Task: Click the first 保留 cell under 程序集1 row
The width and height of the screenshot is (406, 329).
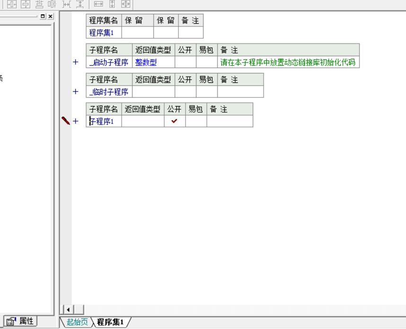Action: 138,32
